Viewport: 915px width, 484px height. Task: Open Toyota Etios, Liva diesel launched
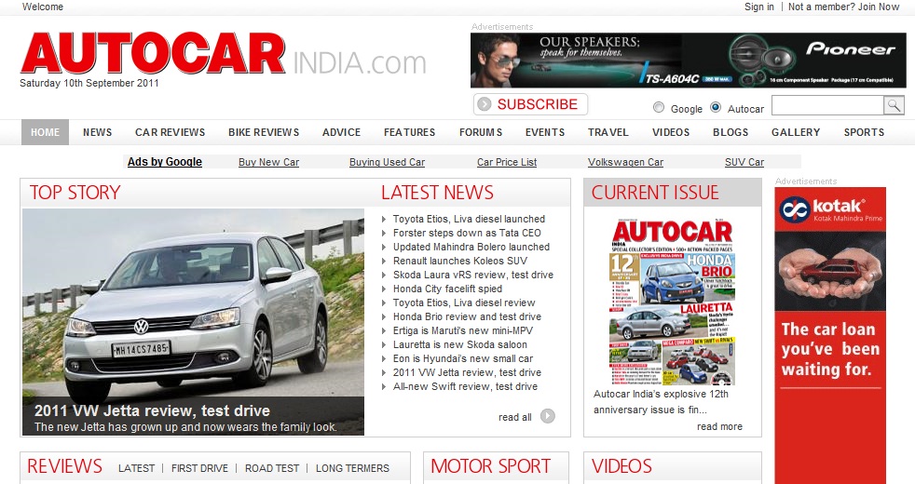(469, 220)
